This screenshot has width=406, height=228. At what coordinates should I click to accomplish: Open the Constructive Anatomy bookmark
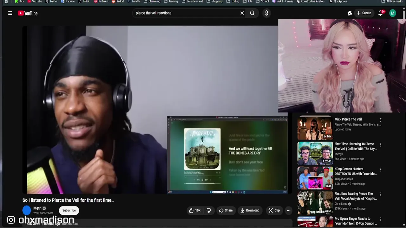tap(311, 2)
